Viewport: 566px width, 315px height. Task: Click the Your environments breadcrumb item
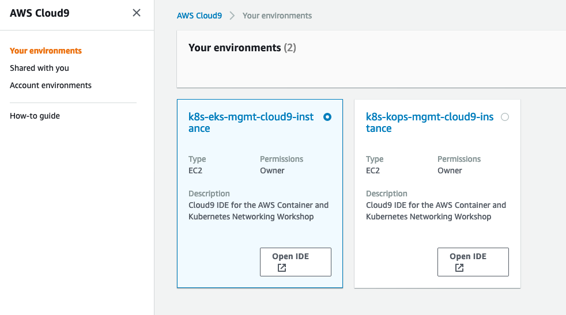coord(277,16)
